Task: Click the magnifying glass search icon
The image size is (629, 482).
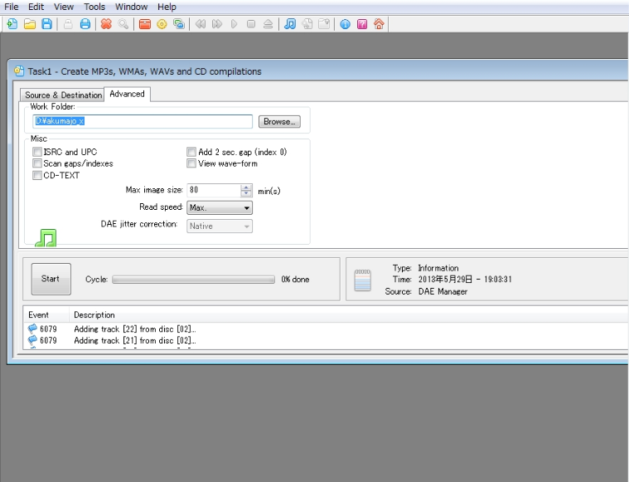Action: pos(123,24)
